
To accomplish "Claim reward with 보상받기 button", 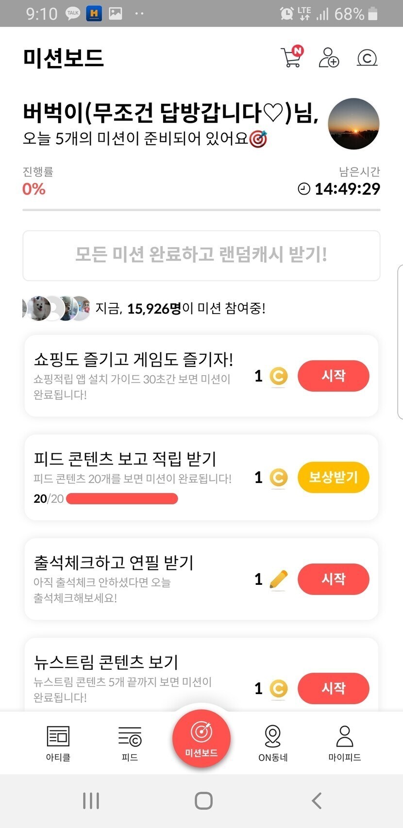I will [333, 477].
